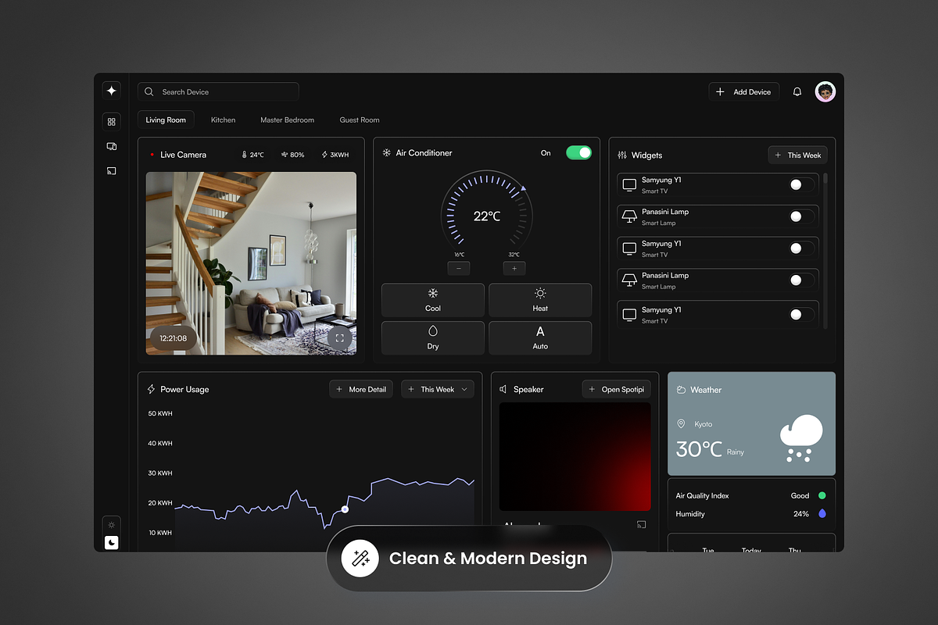Click the speaker album art thumbnail
This screenshot has height=625, width=938.
(x=575, y=456)
